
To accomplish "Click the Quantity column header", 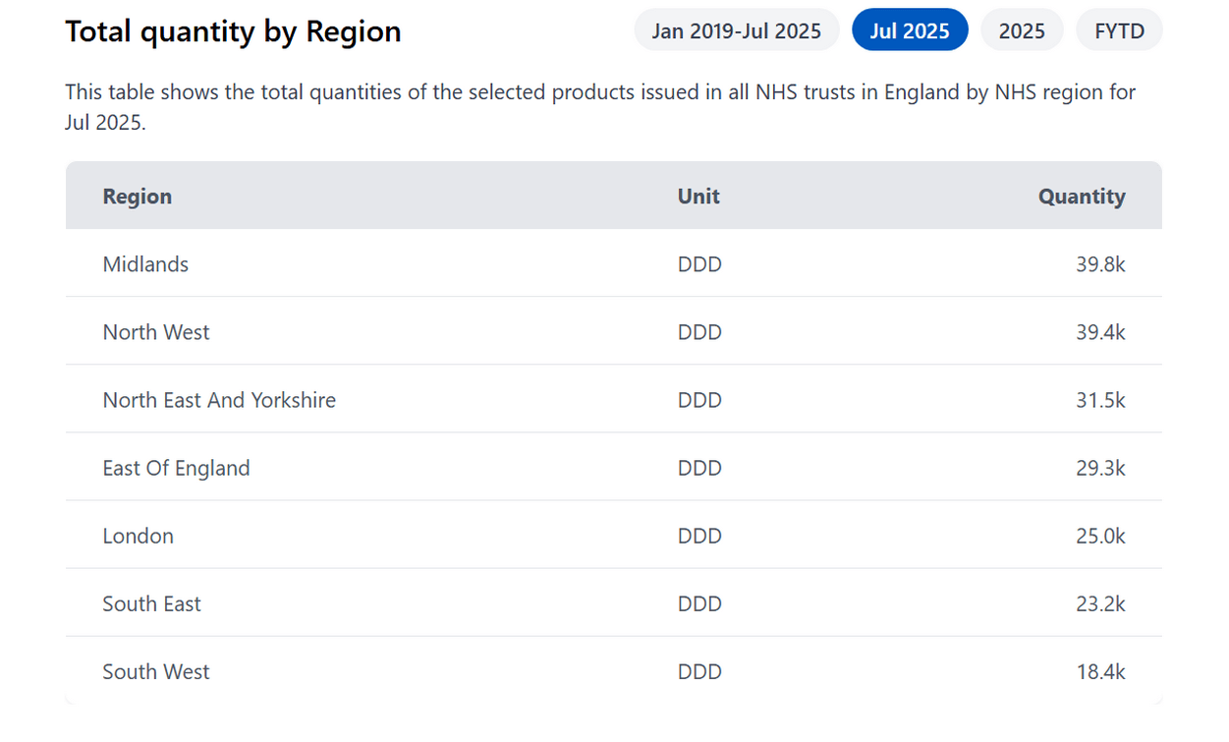I will pyautogui.click(x=1081, y=197).
